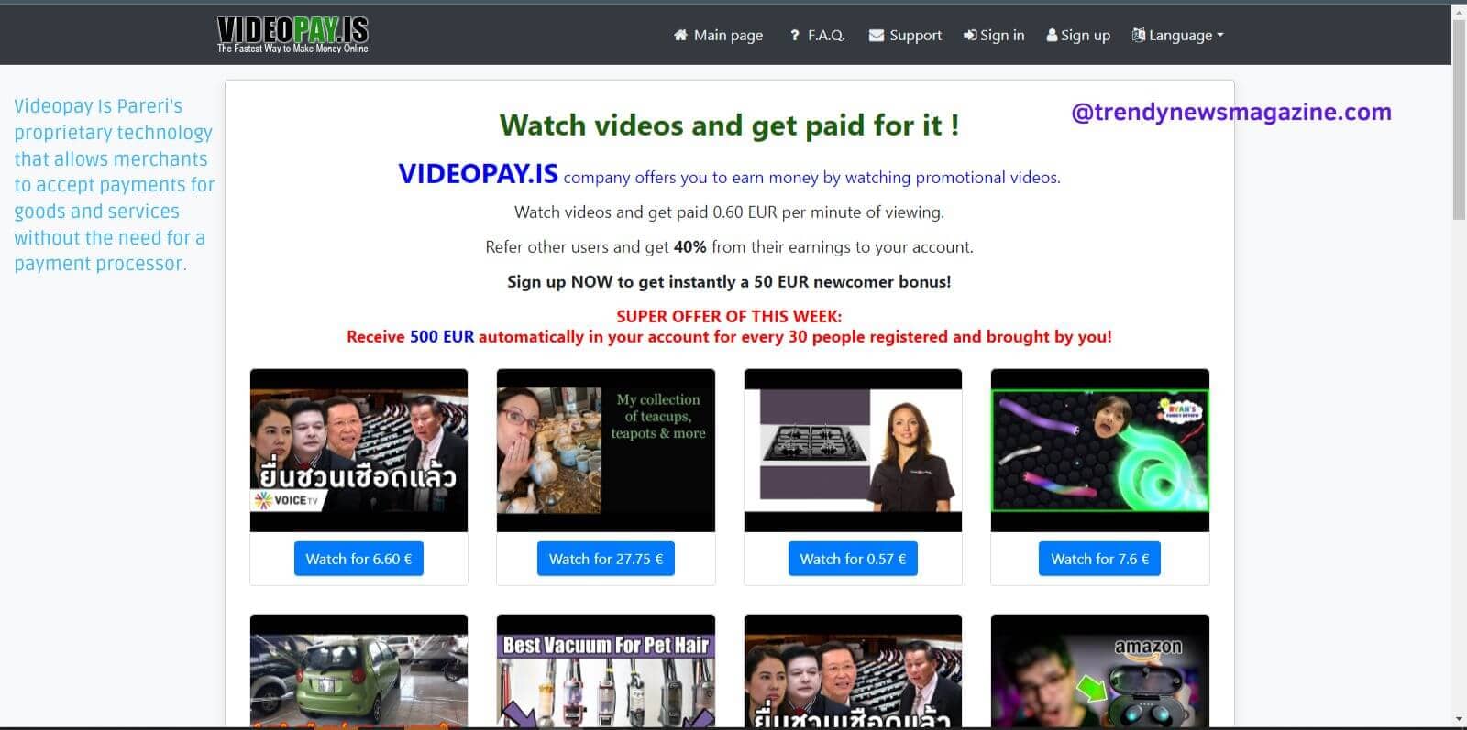This screenshot has width=1467, height=730.
Task: Click the sign-in arrow icon
Action: (970, 35)
